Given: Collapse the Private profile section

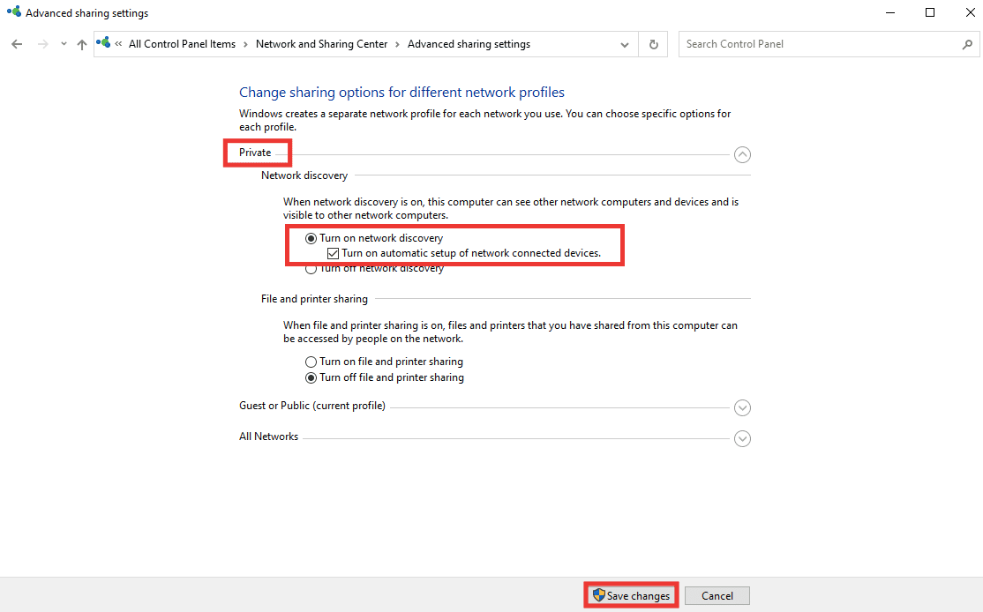Looking at the screenshot, I should pyautogui.click(x=742, y=153).
